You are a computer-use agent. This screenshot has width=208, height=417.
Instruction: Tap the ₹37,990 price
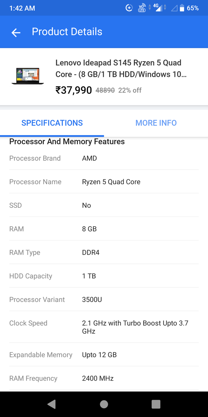click(73, 90)
